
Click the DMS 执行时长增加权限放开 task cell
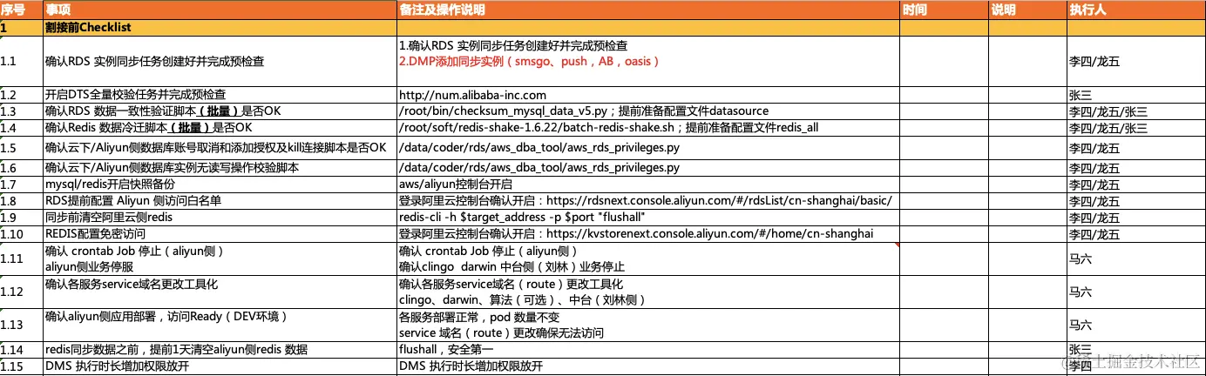pyautogui.click(x=220, y=366)
